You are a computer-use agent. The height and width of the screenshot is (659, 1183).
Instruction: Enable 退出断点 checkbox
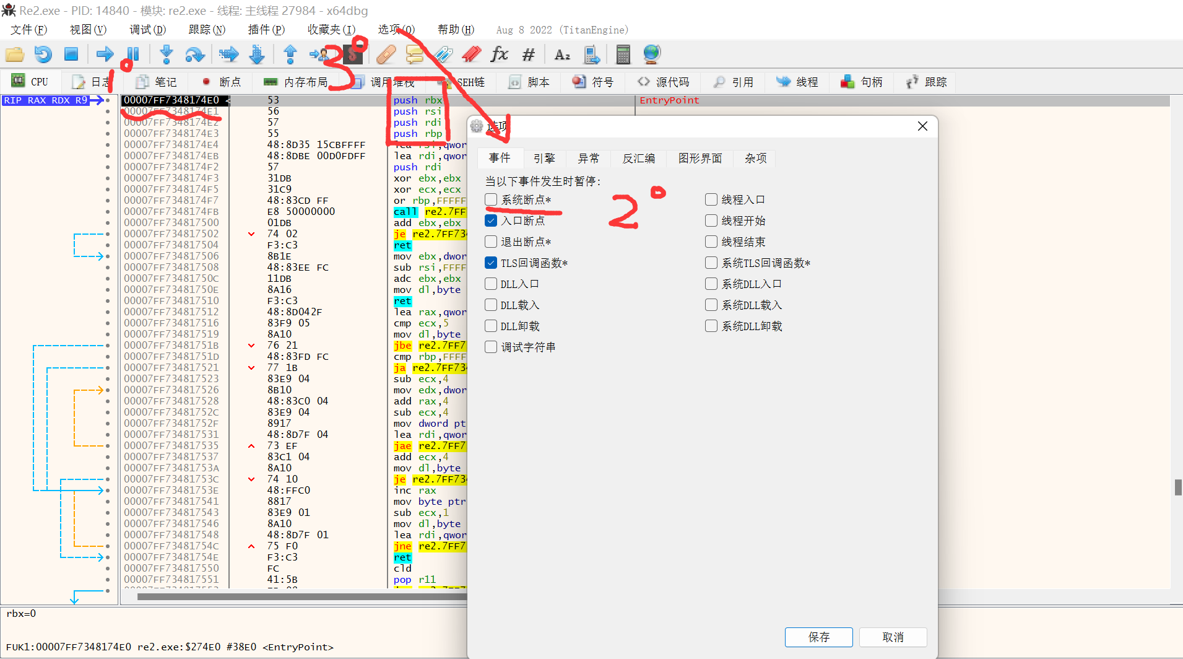coord(491,242)
